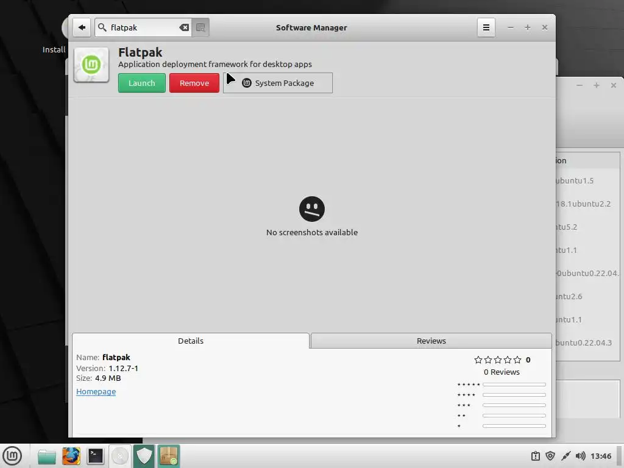Launch the Flatpak application

pyautogui.click(x=141, y=83)
